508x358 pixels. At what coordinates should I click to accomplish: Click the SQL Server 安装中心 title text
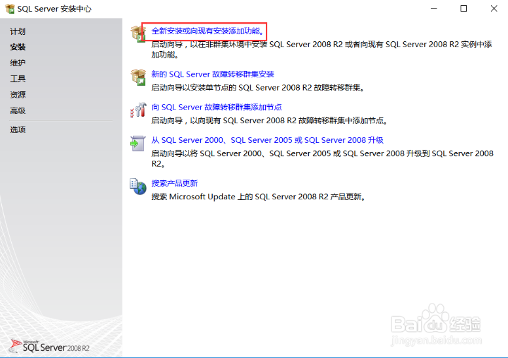(x=54, y=9)
